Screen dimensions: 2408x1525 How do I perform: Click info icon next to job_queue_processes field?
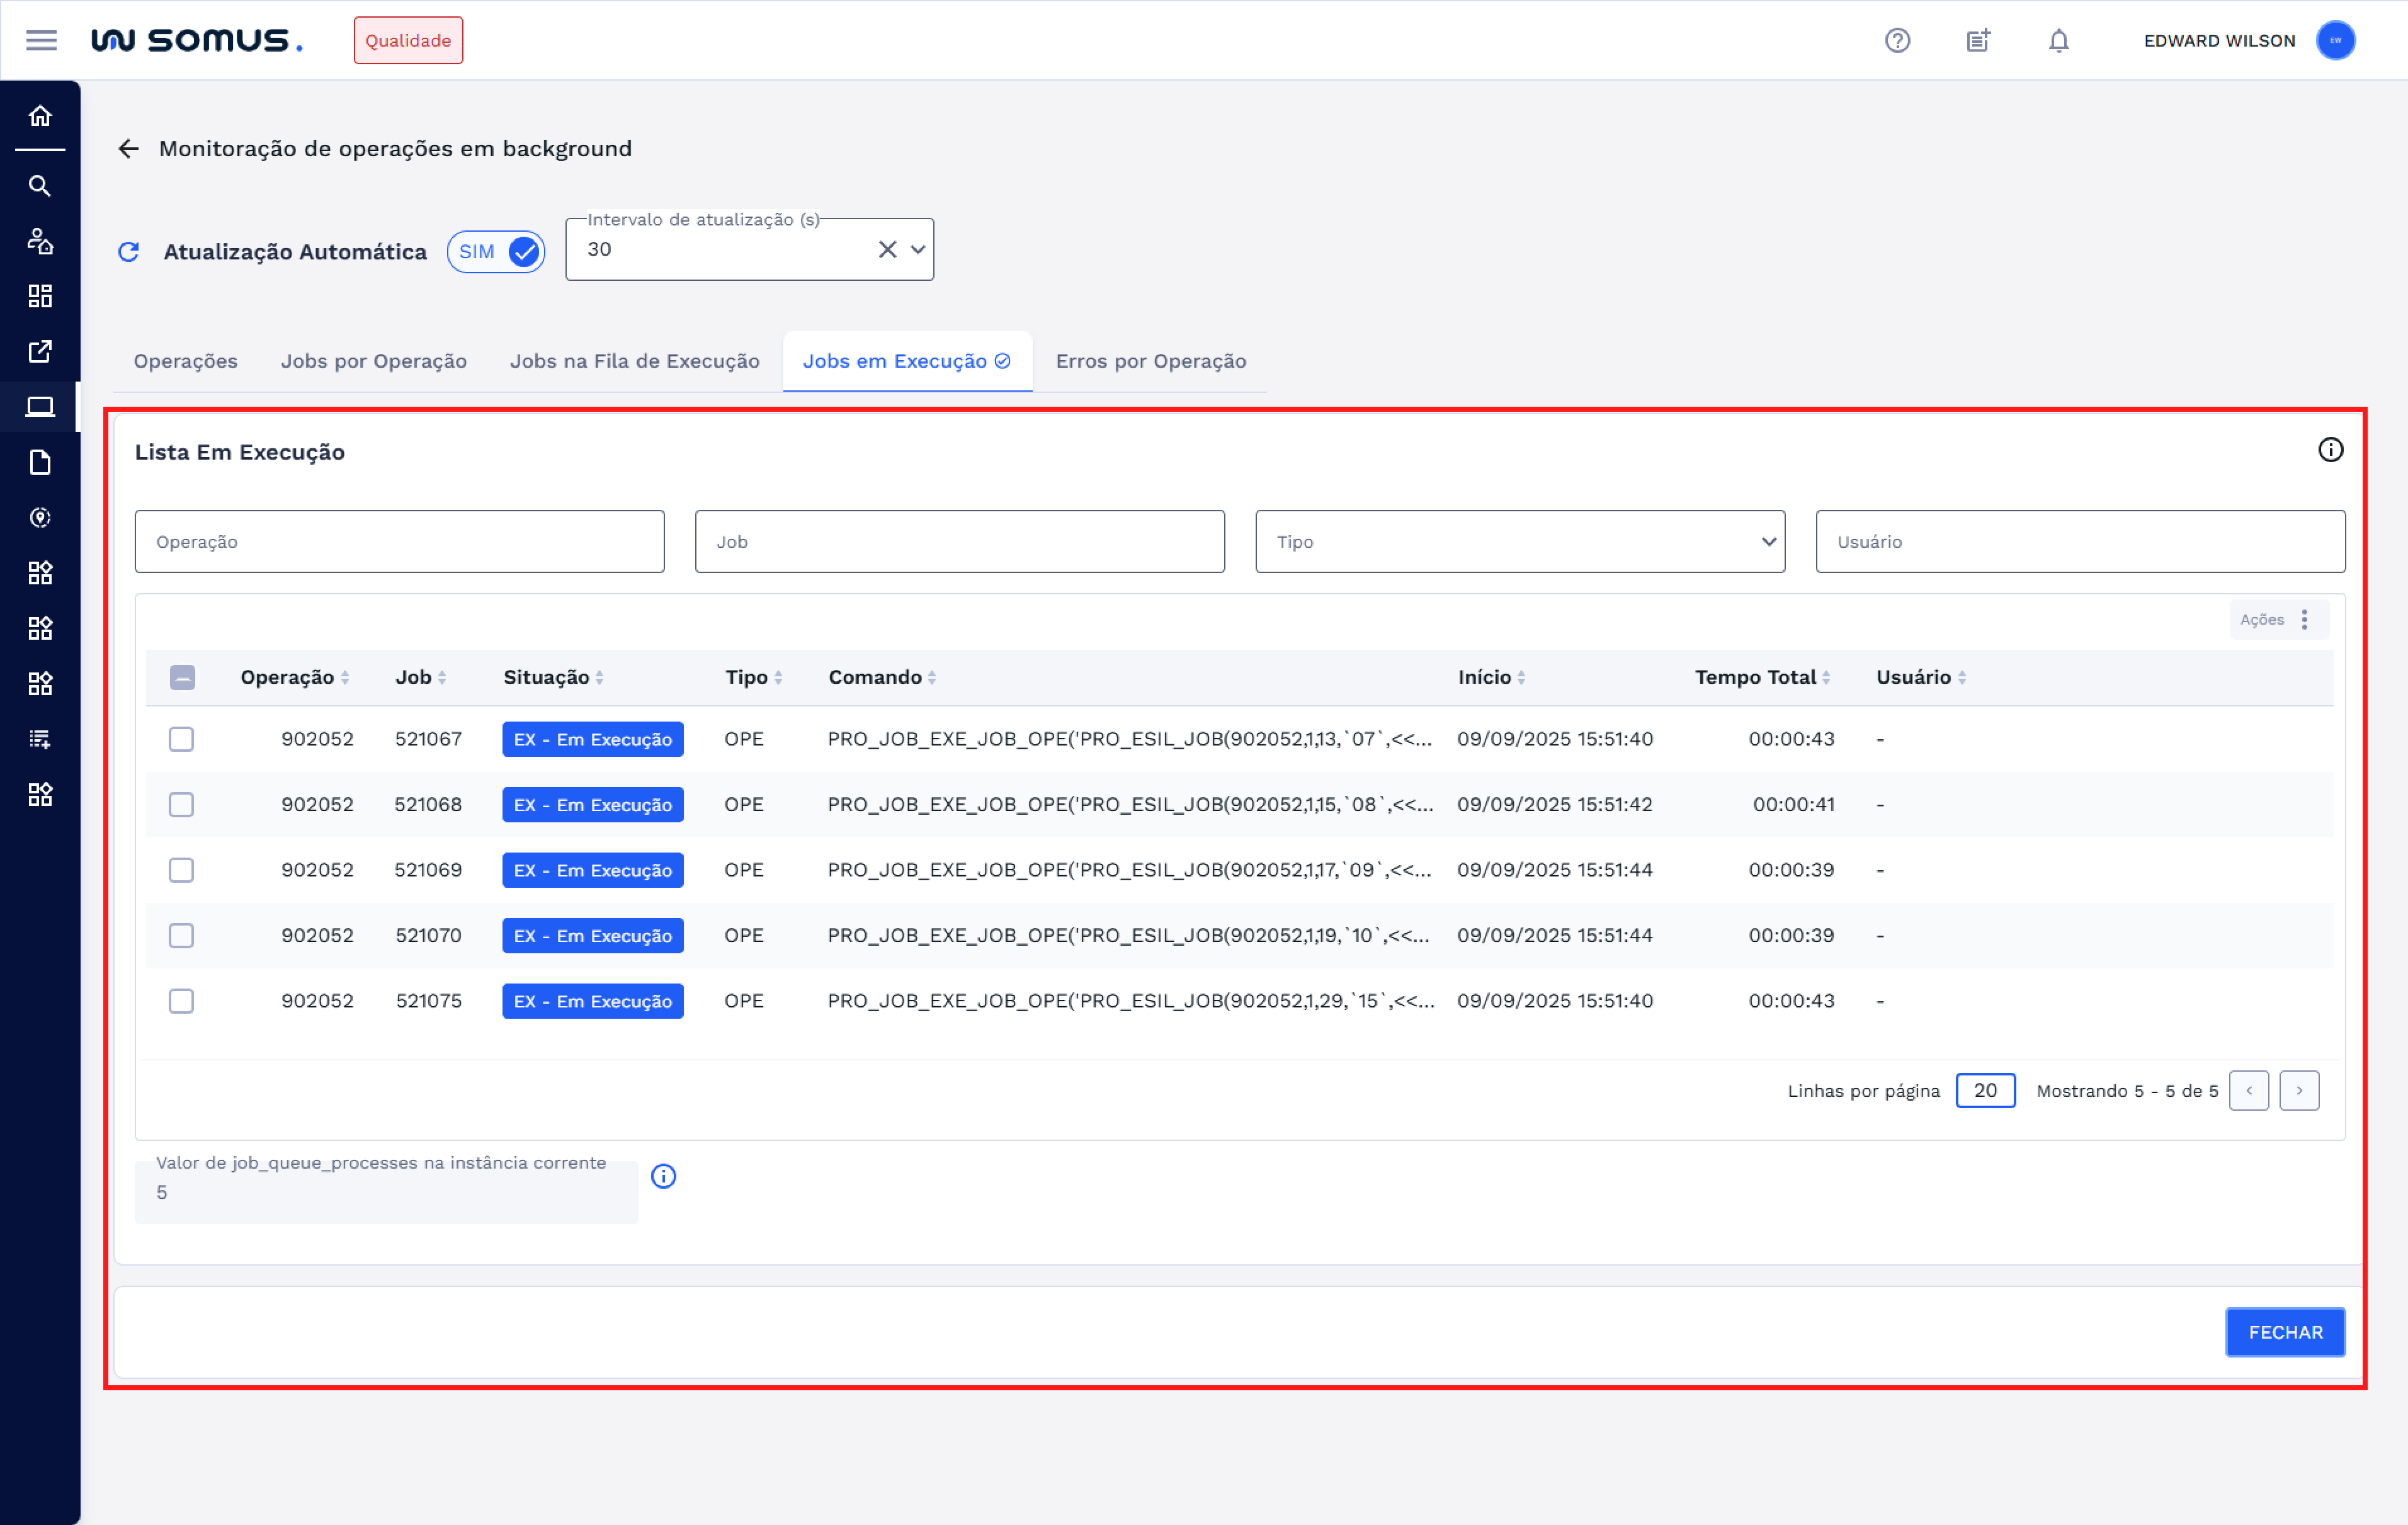click(663, 1176)
